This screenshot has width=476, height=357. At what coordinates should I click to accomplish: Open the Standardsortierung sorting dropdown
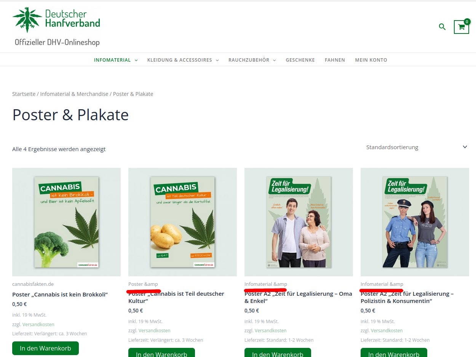417,147
